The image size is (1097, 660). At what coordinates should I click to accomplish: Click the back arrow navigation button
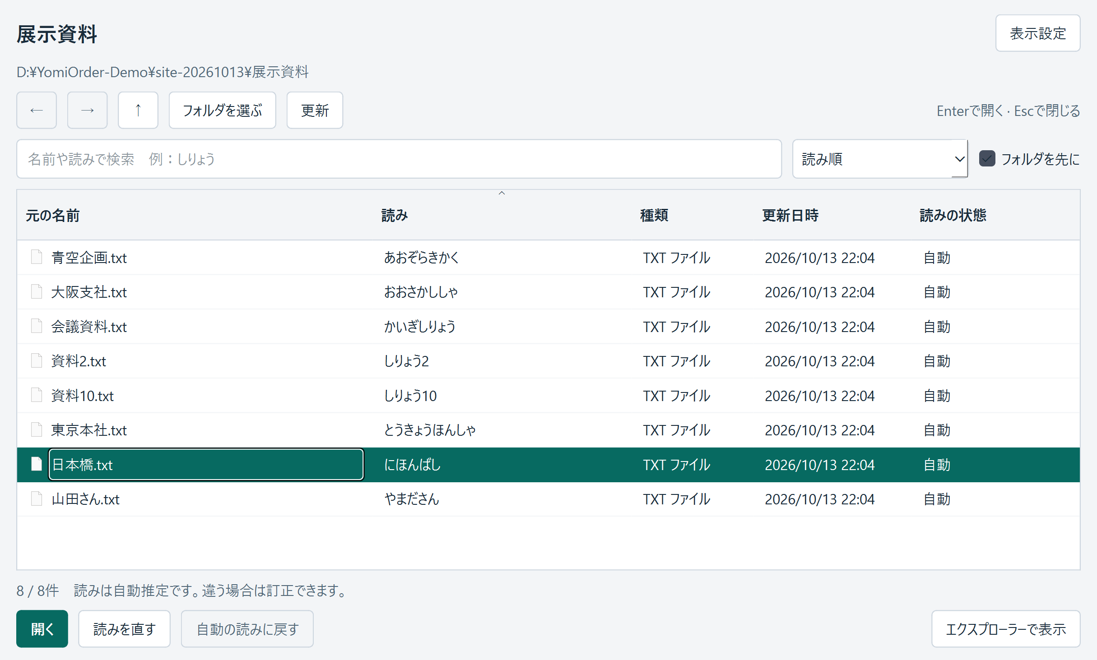(x=37, y=111)
